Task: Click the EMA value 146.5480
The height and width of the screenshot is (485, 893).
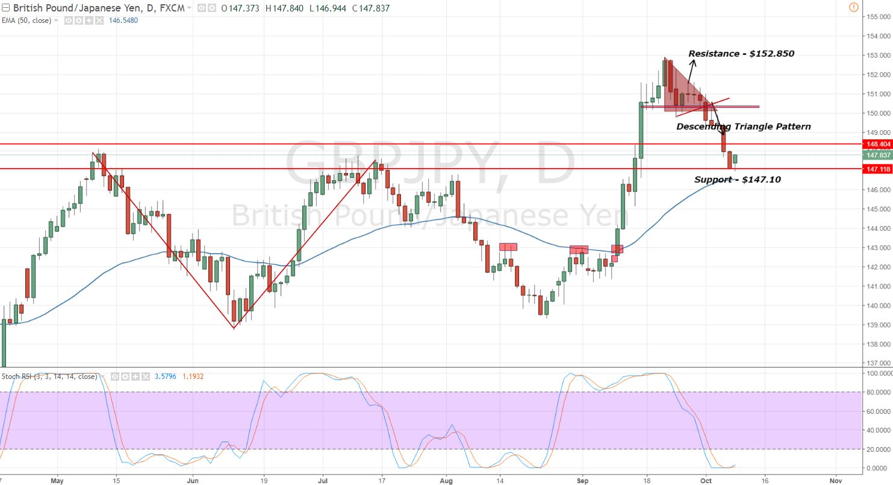Action: point(123,20)
